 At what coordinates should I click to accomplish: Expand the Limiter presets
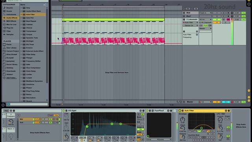click(21, 75)
